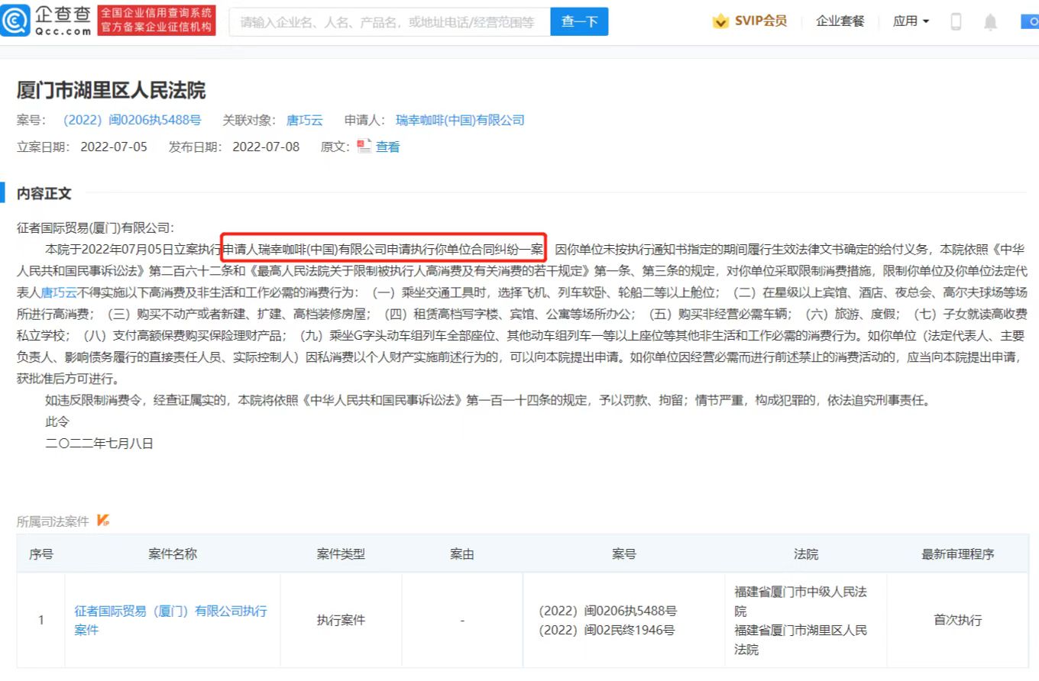Click the mobile app phone icon

(x=955, y=21)
